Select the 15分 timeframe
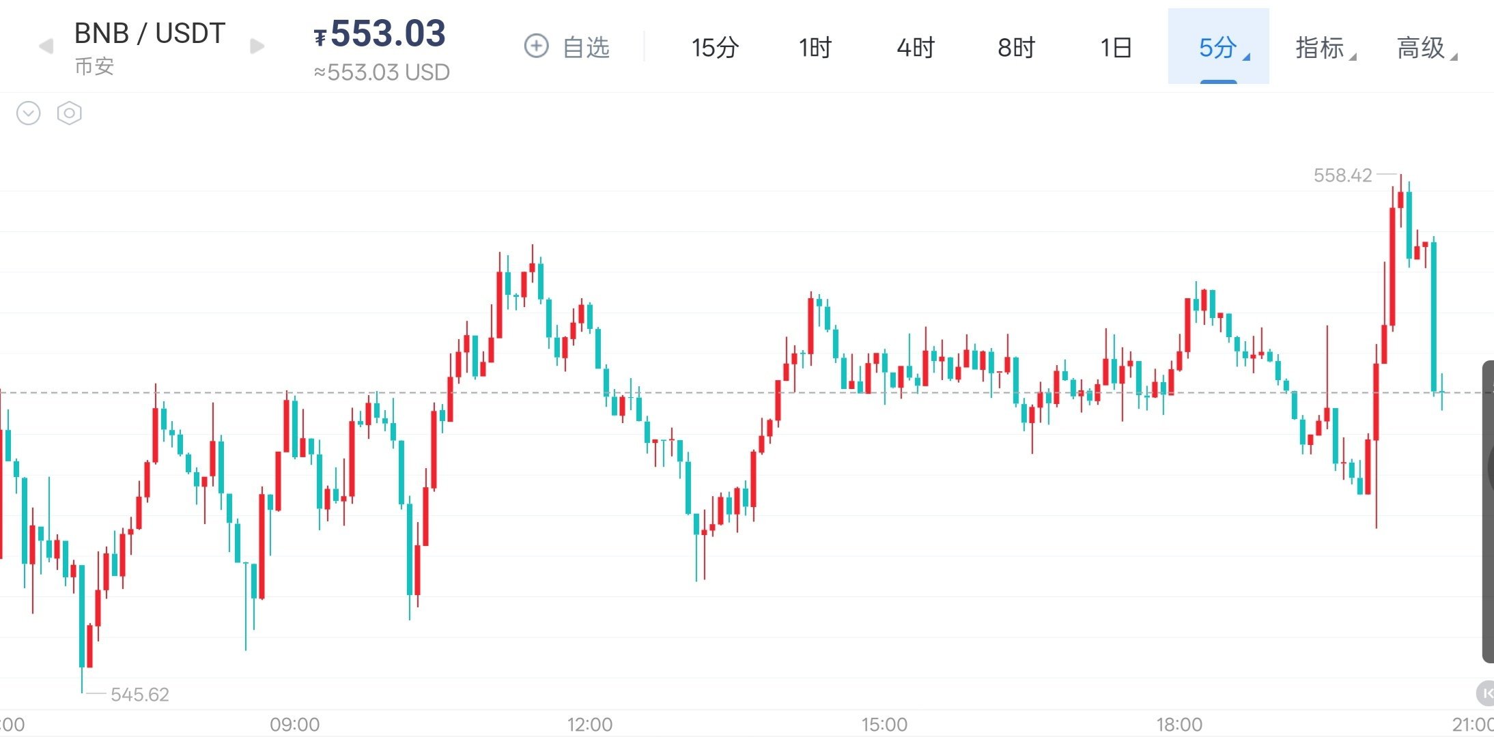Viewport: 1494px width, 737px height. [715, 48]
